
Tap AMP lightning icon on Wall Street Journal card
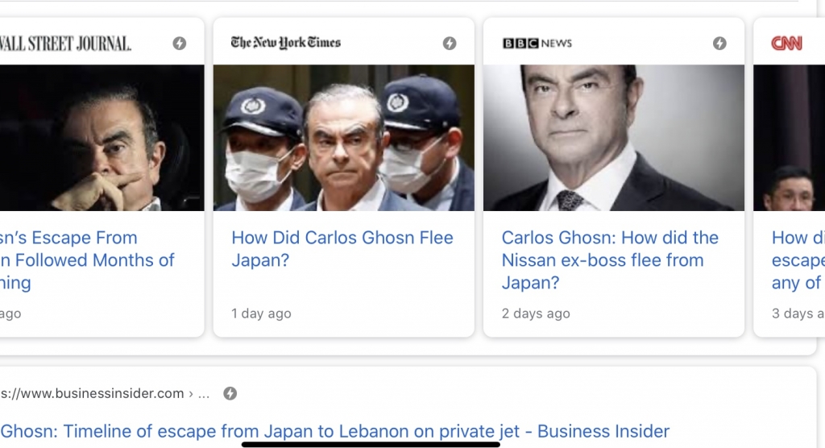[180, 44]
